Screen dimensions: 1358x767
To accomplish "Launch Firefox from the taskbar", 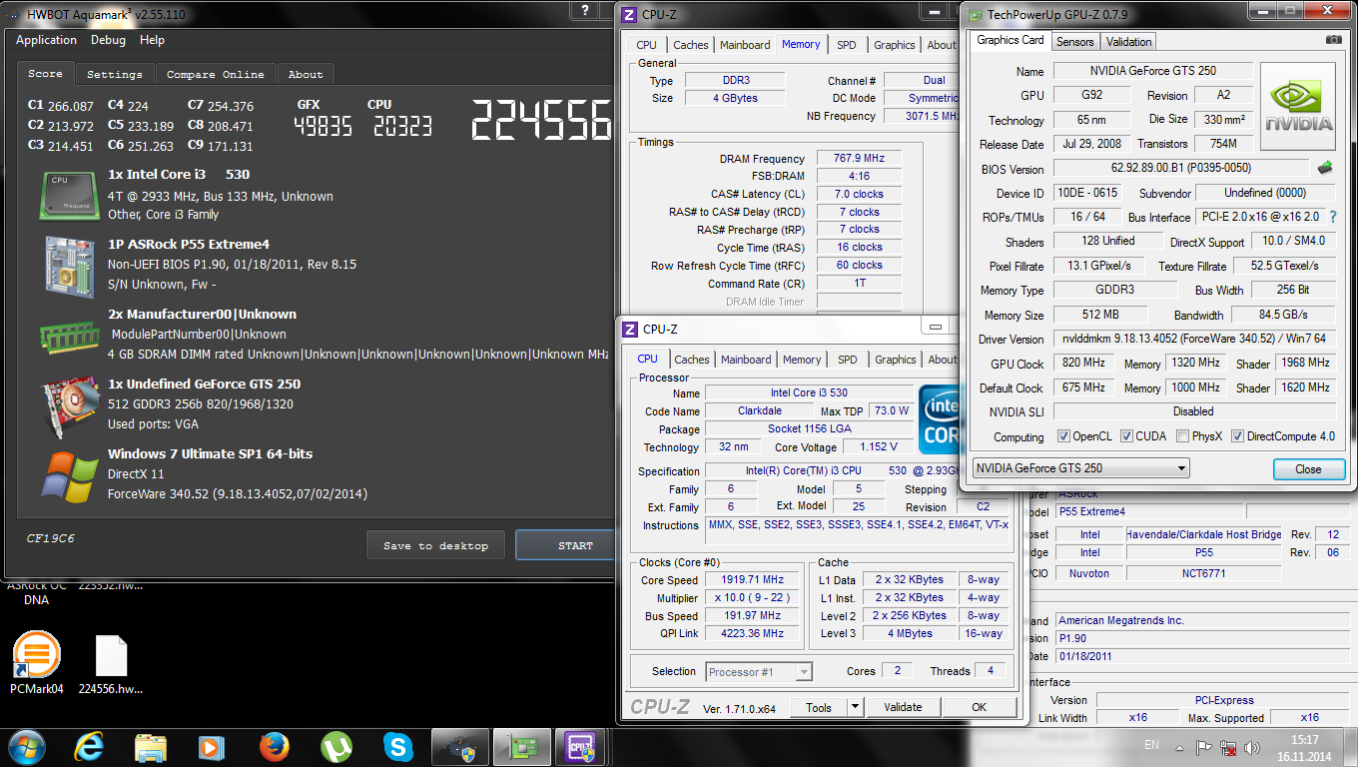I will [274, 747].
